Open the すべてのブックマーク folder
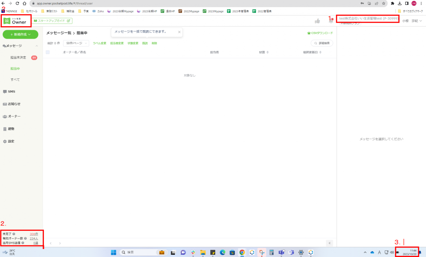Viewport: 426px width, 257px height. coord(410,11)
